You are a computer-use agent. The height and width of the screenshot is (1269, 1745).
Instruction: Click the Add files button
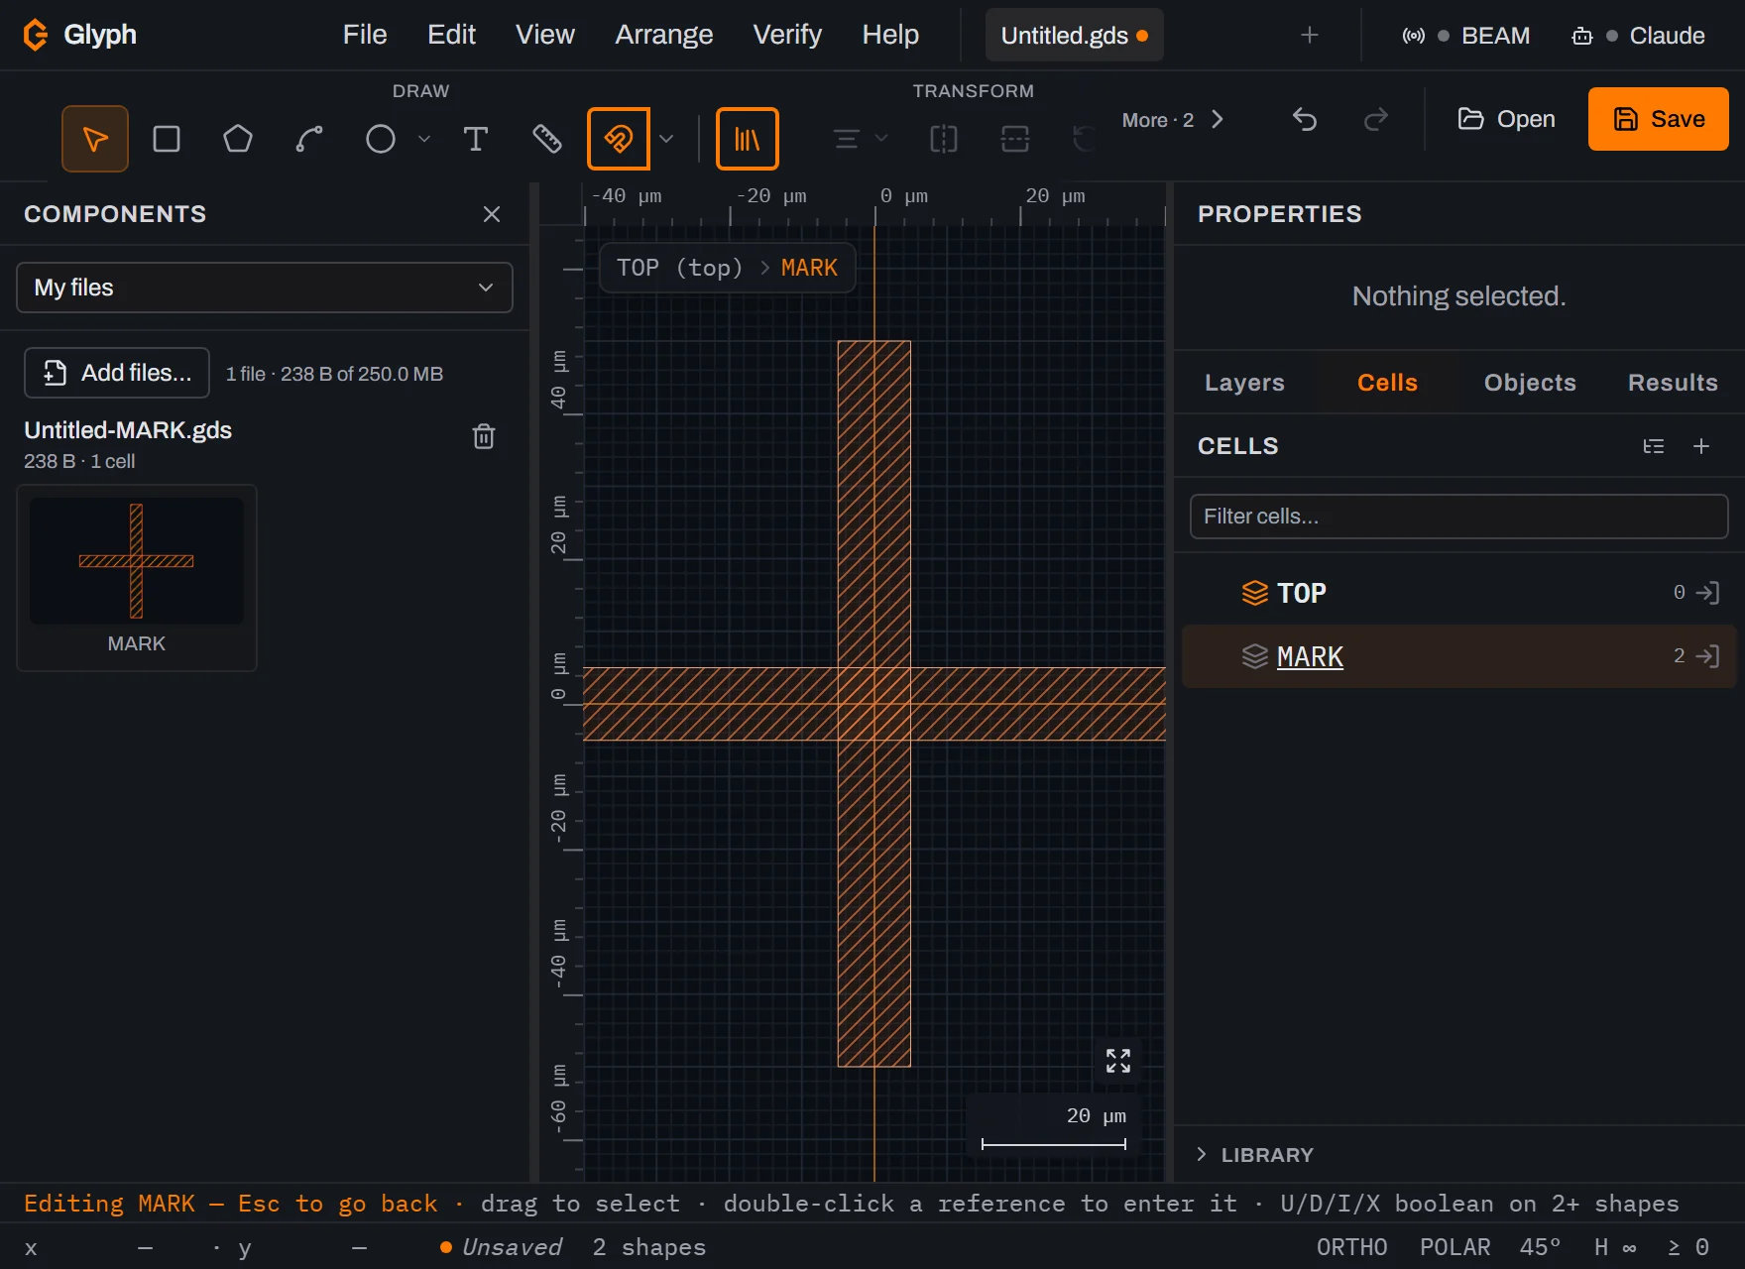click(x=117, y=373)
